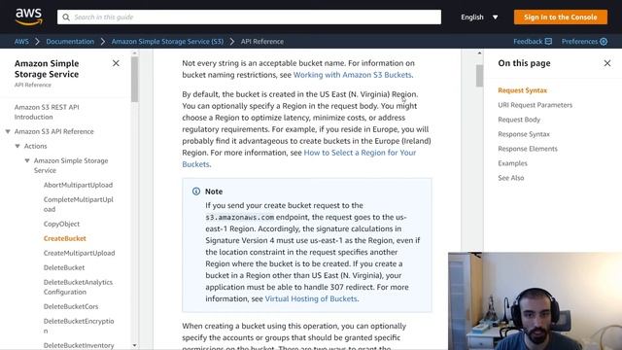The image size is (622, 350).
Task: Click sidebar scrollbar down arrow
Action: point(134,346)
